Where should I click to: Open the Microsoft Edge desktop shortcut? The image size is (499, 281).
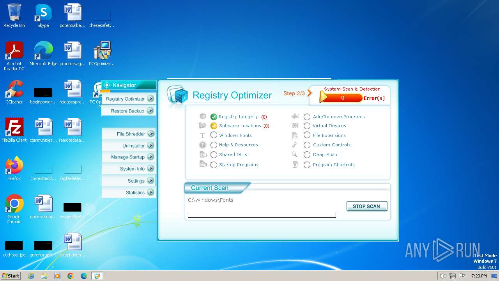[x=43, y=54]
